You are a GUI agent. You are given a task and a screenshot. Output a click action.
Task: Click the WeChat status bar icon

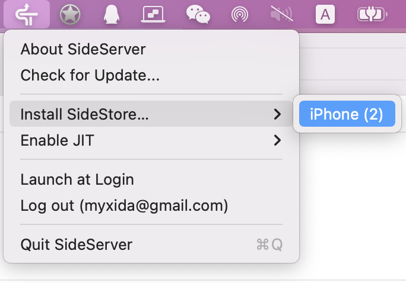click(198, 14)
